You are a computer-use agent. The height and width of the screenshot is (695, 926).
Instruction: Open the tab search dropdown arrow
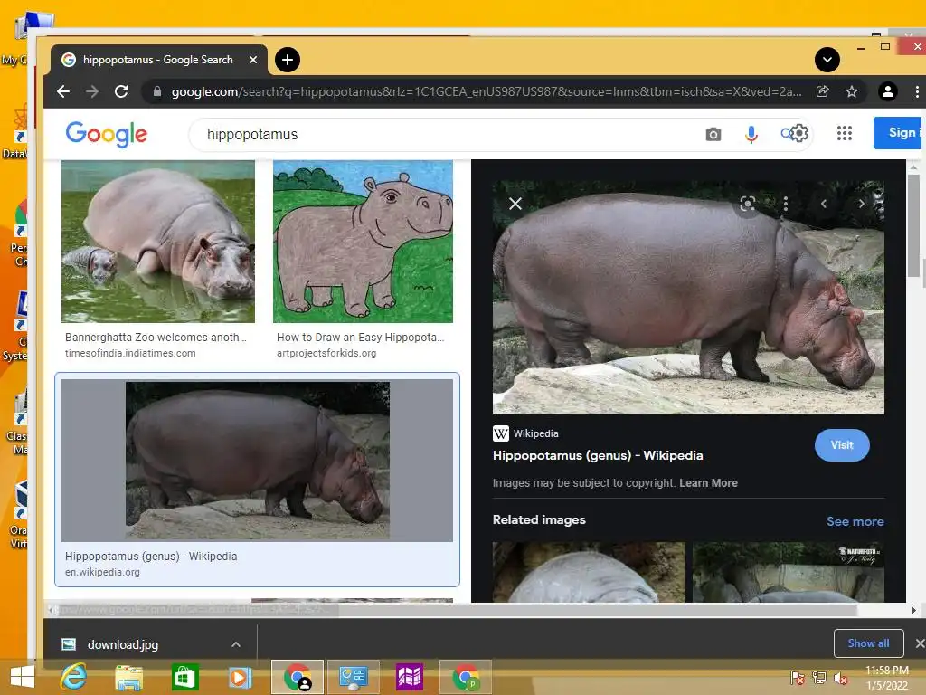(827, 60)
